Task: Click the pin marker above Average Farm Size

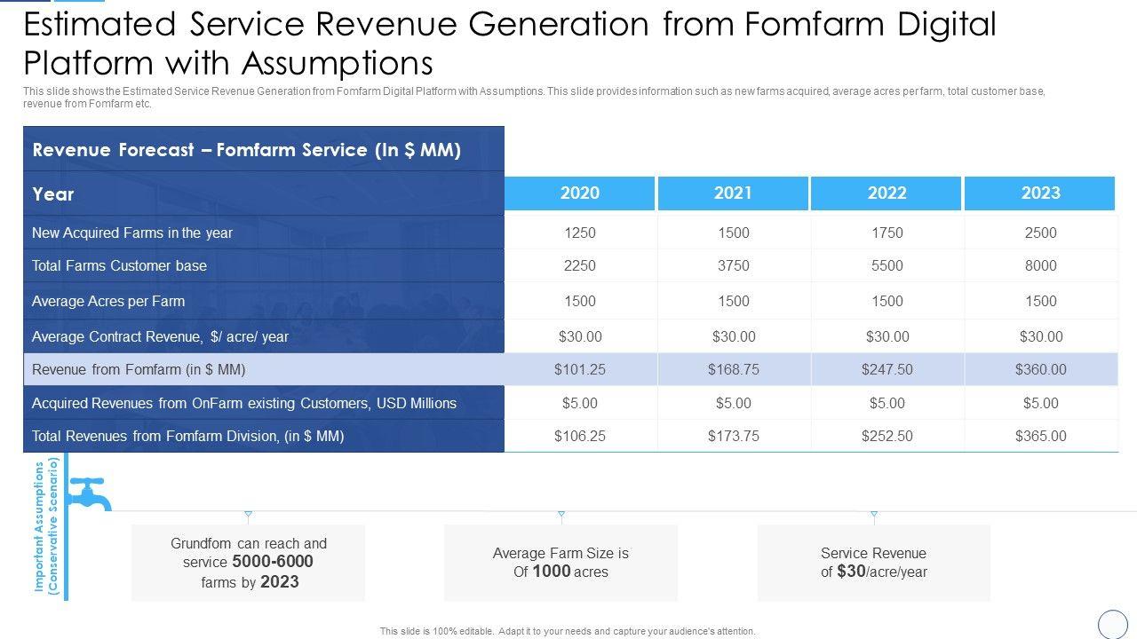Action: click(x=561, y=515)
